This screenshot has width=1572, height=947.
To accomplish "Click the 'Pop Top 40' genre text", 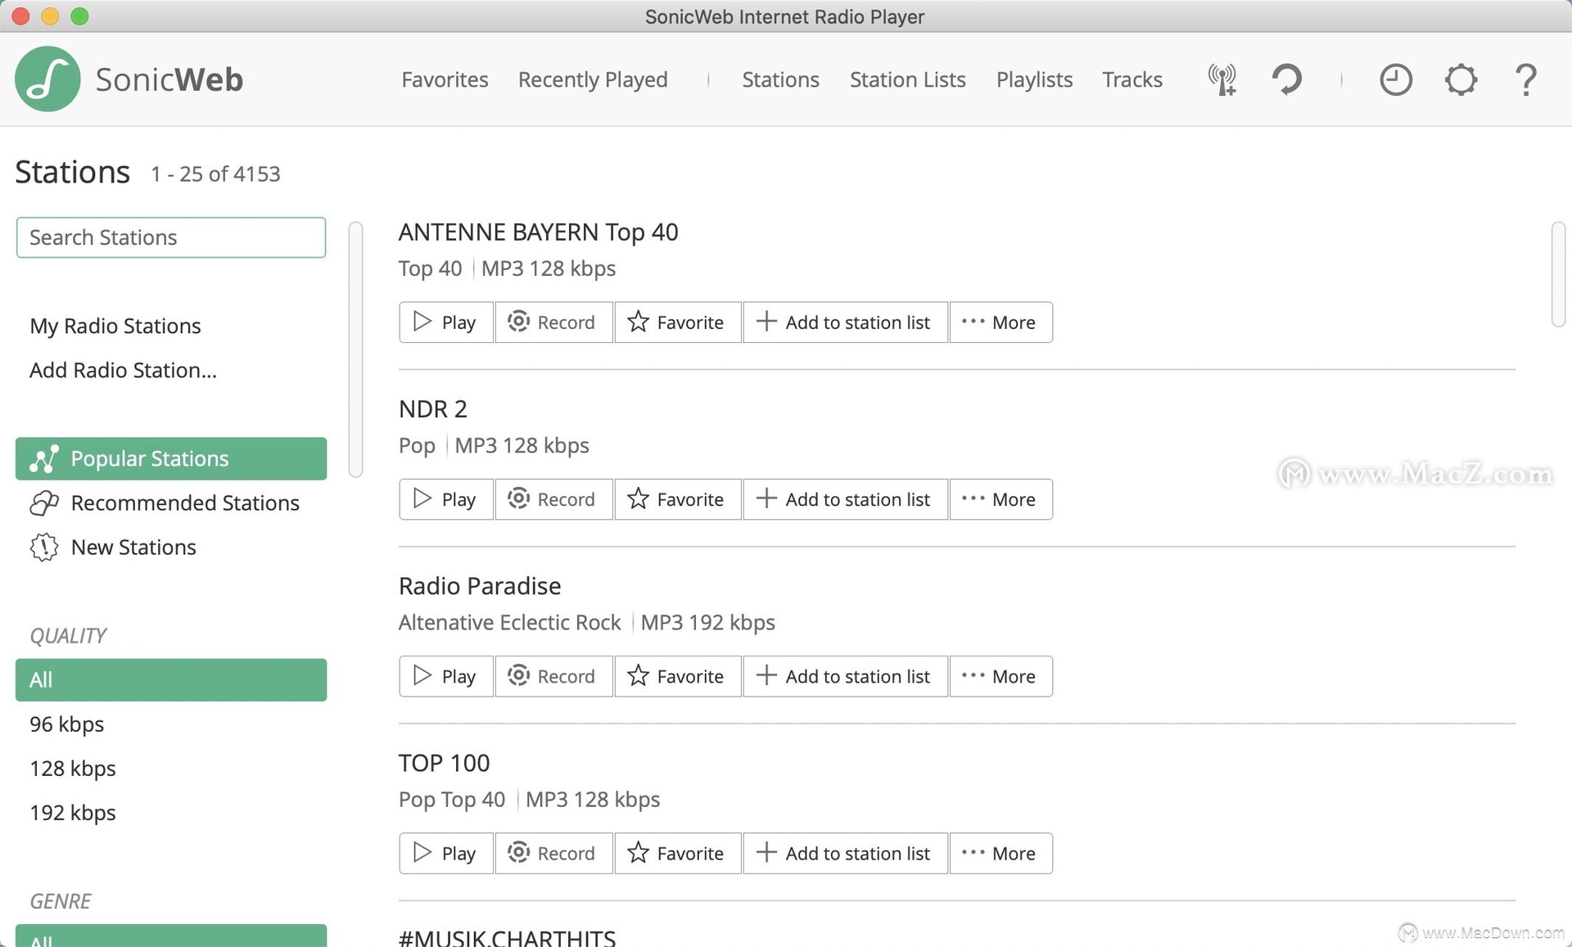I will coord(452,800).
